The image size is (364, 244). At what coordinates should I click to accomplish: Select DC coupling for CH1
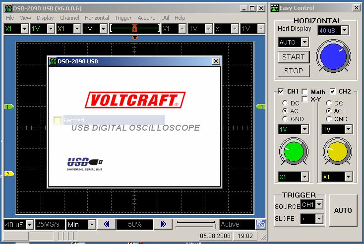point(285,103)
